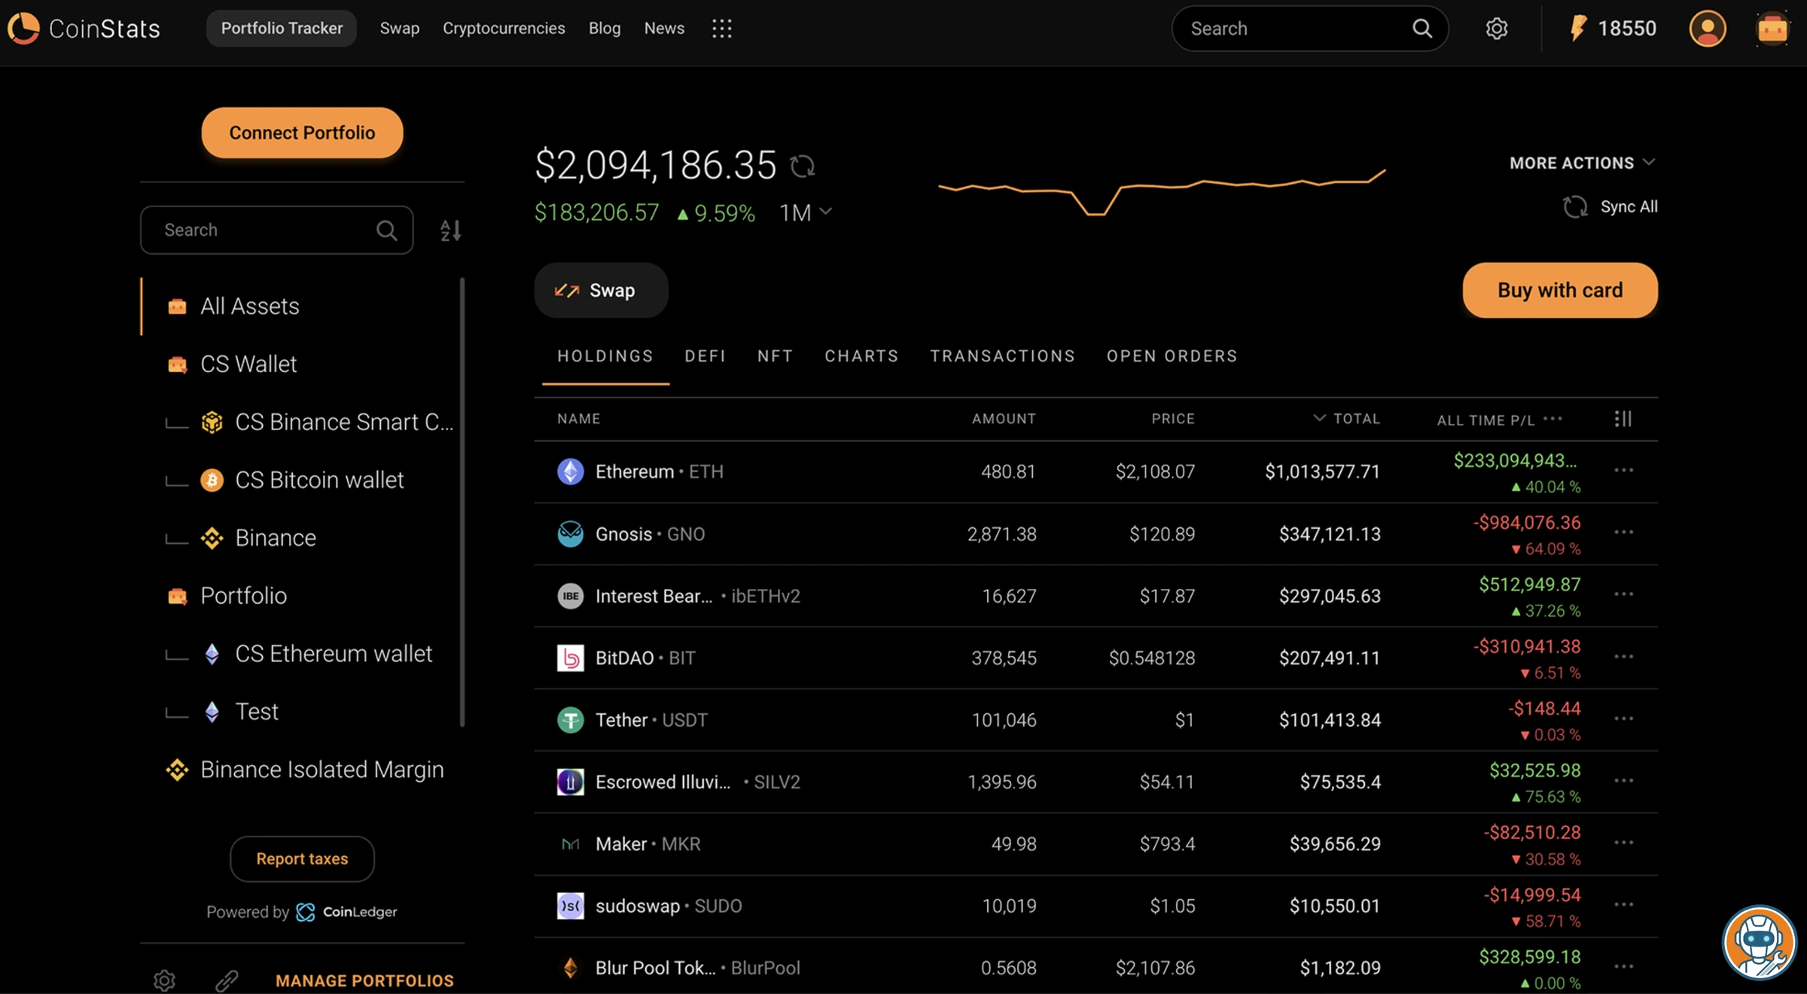Click the column customization icon in holdings table
1807x994 pixels.
pos(1623,419)
